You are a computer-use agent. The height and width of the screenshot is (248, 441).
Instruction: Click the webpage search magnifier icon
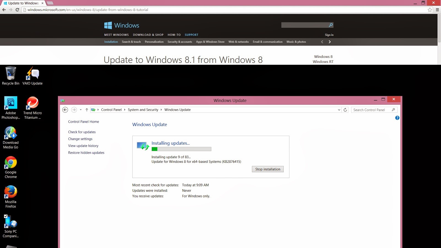click(x=331, y=25)
